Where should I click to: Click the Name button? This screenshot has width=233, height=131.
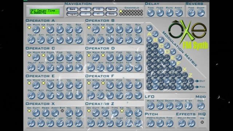click(x=111, y=9)
